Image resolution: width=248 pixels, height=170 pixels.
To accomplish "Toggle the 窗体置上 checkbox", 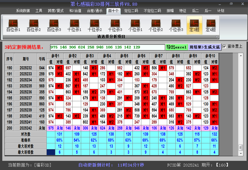I will coord(224,47).
